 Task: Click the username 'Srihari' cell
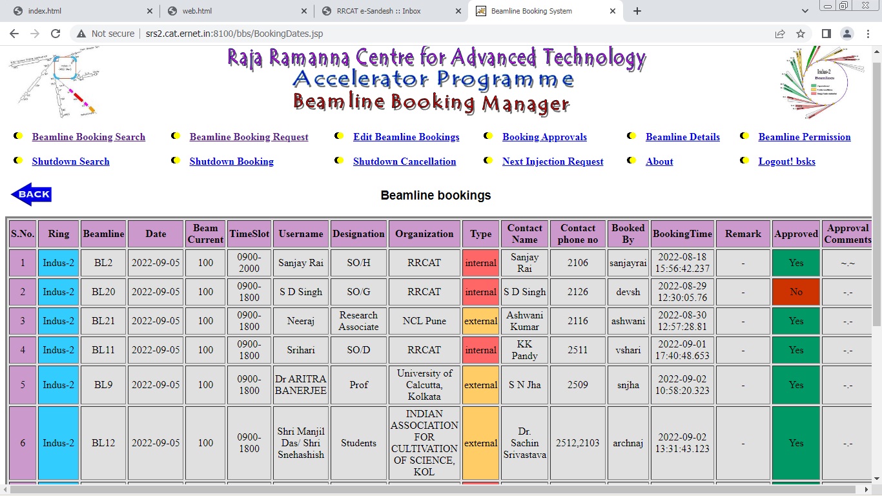(x=301, y=350)
